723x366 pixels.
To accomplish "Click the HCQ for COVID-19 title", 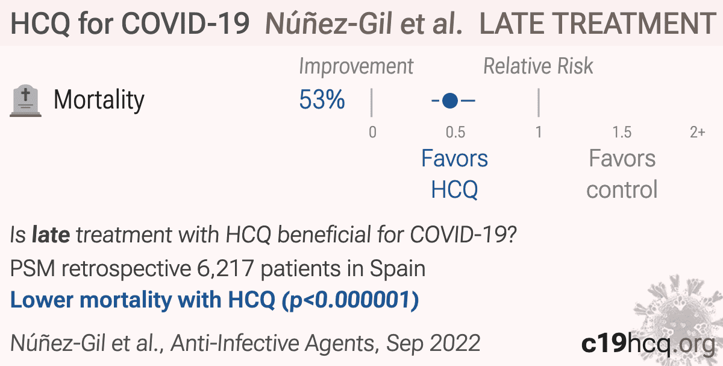I will (131, 24).
